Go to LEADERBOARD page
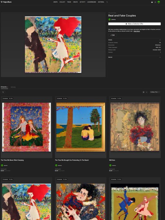 click(x=92, y=2)
